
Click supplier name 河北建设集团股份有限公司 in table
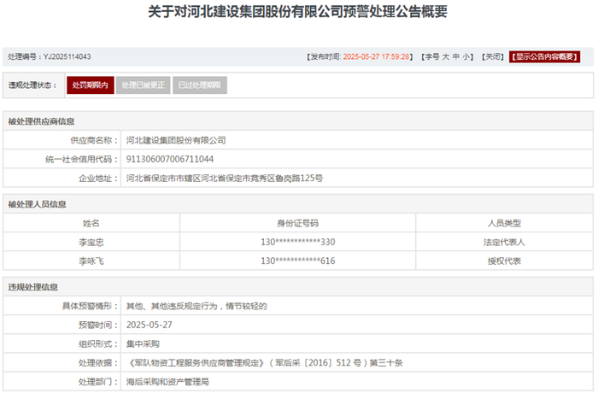(x=176, y=140)
